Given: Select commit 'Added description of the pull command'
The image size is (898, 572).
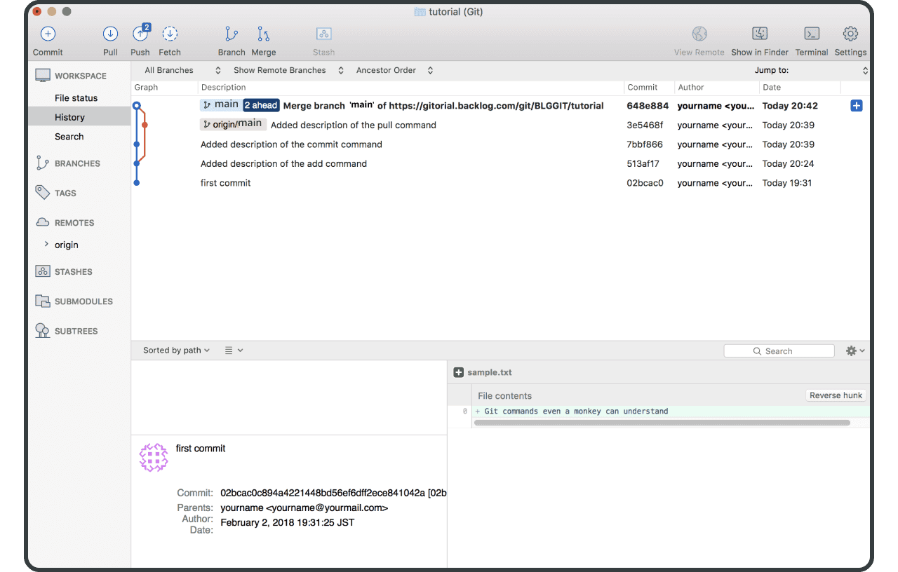Looking at the screenshot, I should [500, 125].
